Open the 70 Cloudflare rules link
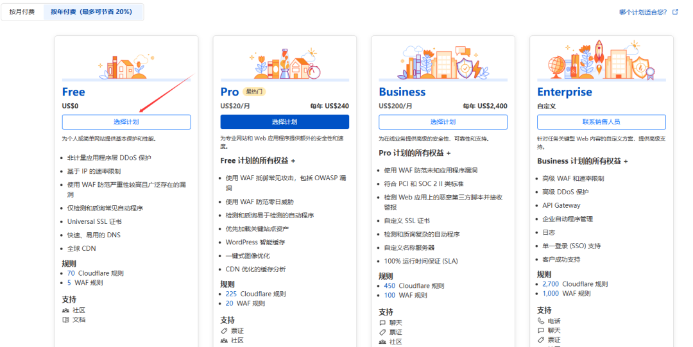693x347 pixels. pos(71,273)
